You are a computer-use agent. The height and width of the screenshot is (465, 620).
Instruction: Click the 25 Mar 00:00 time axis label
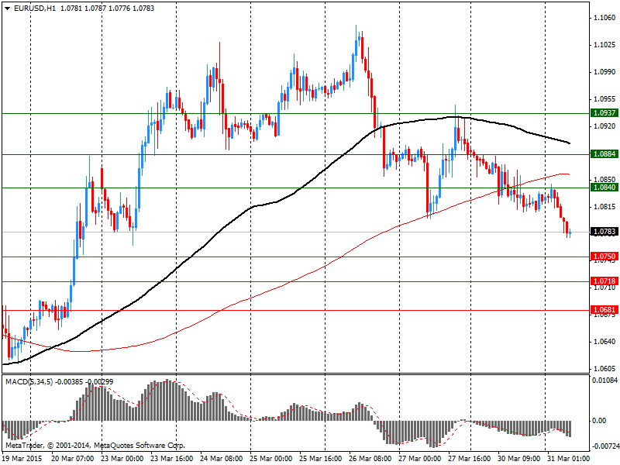(270, 459)
